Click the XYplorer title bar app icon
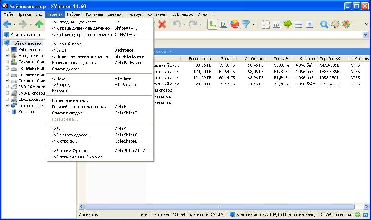This screenshot has height=220, width=371. coord(5,6)
